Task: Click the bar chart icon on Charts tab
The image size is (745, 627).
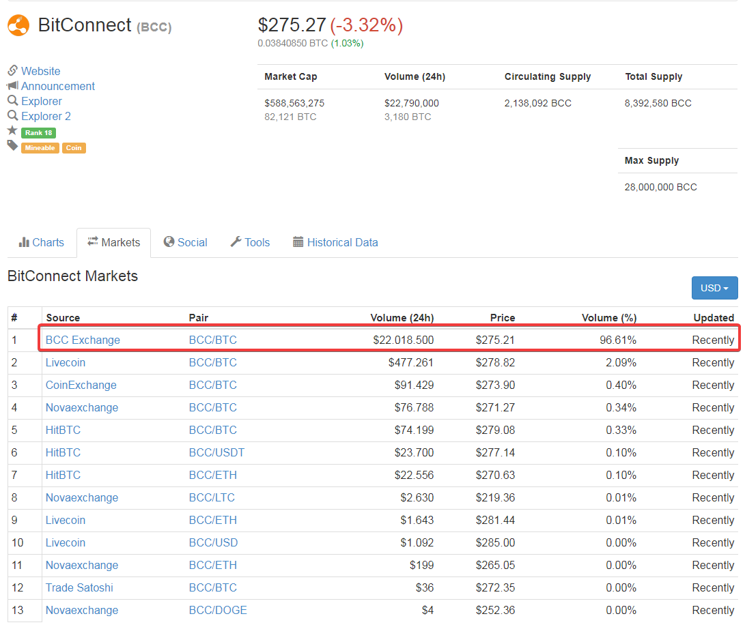Action: coord(24,242)
